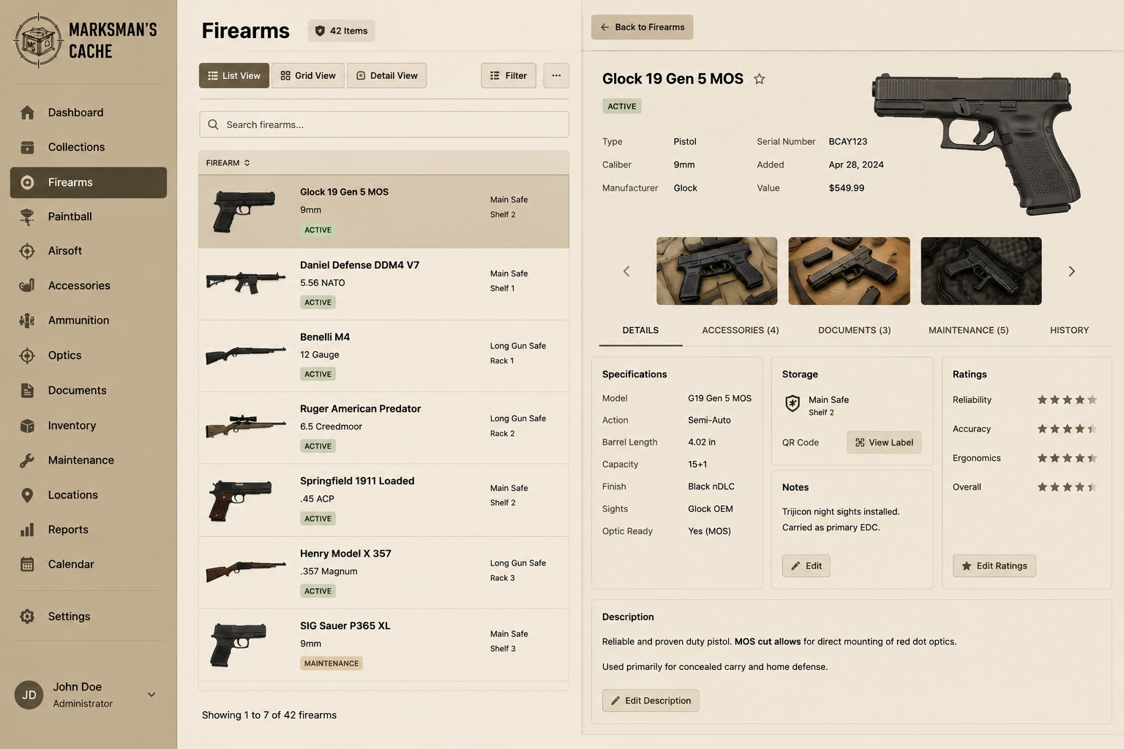Click the storage shield icon beside Main Safe
The width and height of the screenshot is (1124, 749).
tap(793, 404)
